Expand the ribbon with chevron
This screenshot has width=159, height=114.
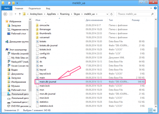coord(151,8)
